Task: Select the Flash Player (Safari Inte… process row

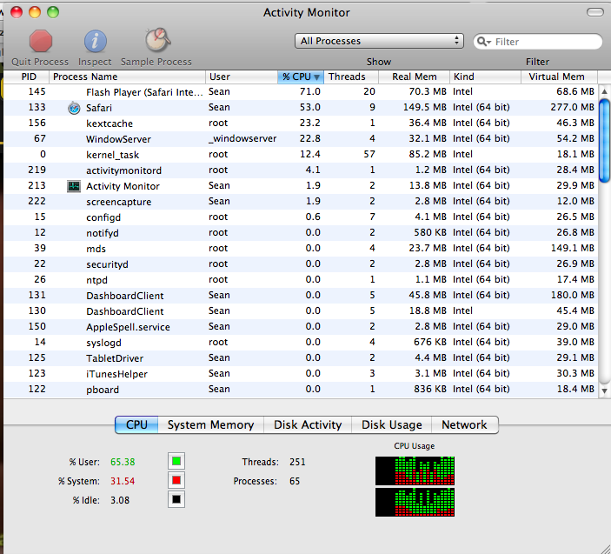Action: (301, 92)
